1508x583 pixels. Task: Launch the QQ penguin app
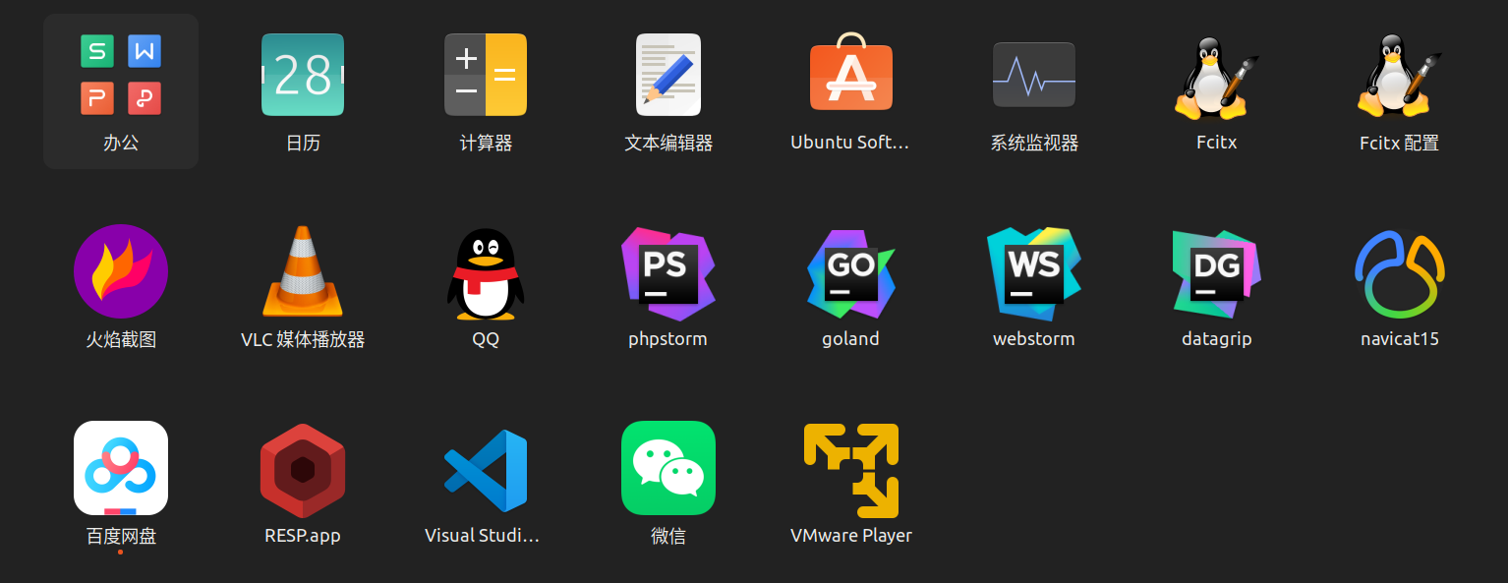[486, 273]
